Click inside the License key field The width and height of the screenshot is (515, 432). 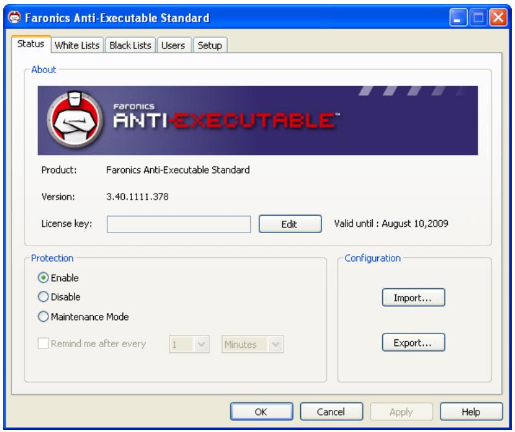pos(179,224)
